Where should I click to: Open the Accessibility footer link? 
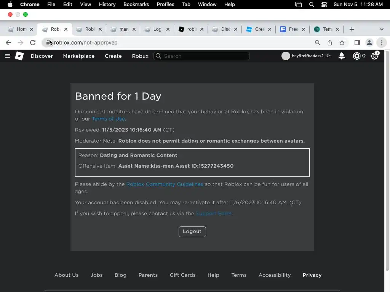[275, 275]
